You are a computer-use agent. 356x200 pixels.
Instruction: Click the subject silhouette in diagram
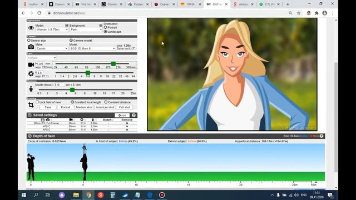(x=84, y=167)
